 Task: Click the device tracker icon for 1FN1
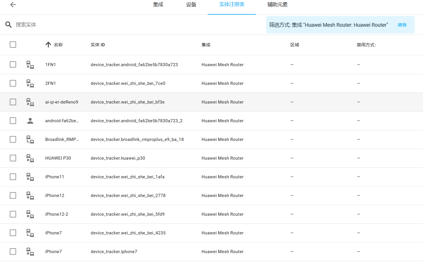click(x=30, y=65)
